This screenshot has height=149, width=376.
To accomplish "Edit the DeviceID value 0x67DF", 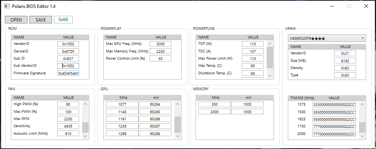I will [x=68, y=51].
